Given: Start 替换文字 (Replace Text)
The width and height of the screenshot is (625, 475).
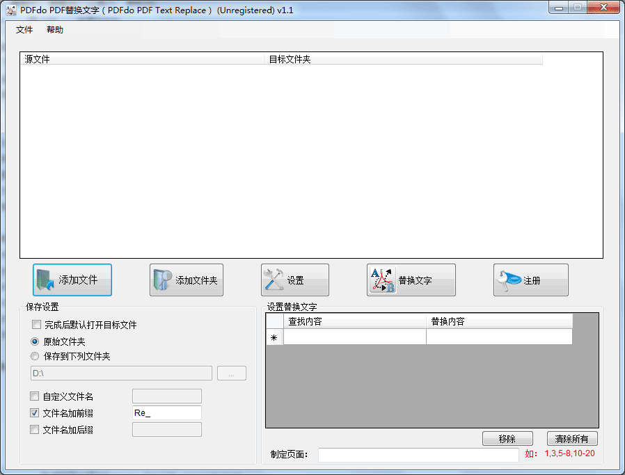Looking at the screenshot, I should (x=411, y=280).
